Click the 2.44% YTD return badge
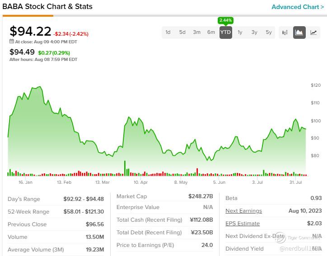The height and width of the screenshot is (256, 327). 225,20
